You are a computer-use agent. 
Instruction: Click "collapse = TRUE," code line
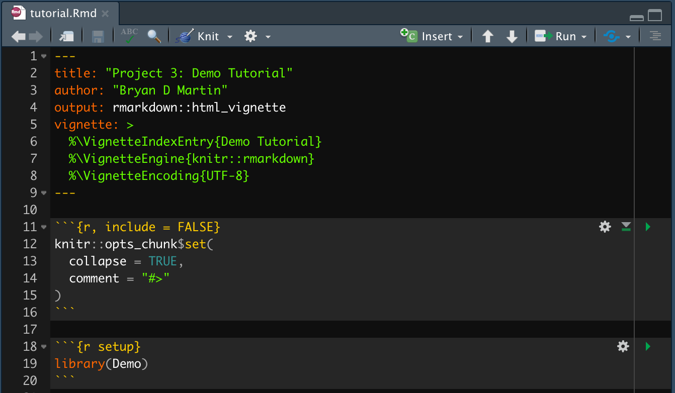tap(127, 261)
